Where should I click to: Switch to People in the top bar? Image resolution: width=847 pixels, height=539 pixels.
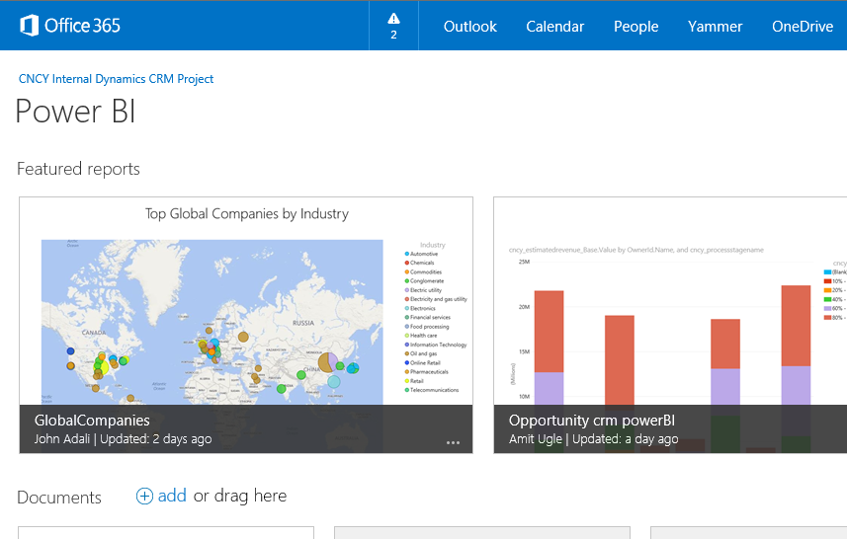(x=635, y=27)
